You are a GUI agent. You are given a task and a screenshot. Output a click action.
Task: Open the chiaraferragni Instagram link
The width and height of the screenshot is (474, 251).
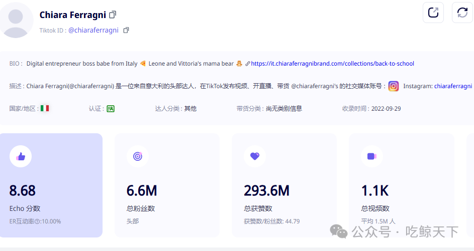(453, 86)
